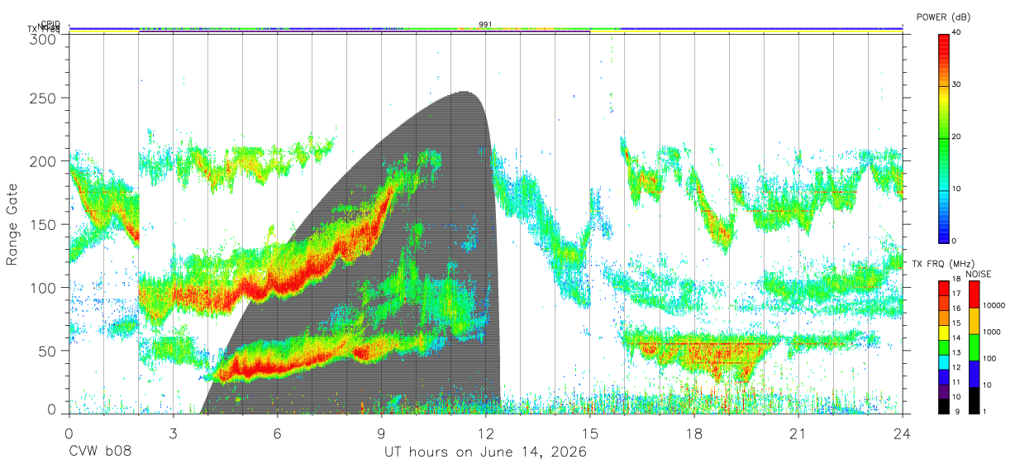Click the '250' range gate axis label
1015x469 pixels.
click(43, 98)
